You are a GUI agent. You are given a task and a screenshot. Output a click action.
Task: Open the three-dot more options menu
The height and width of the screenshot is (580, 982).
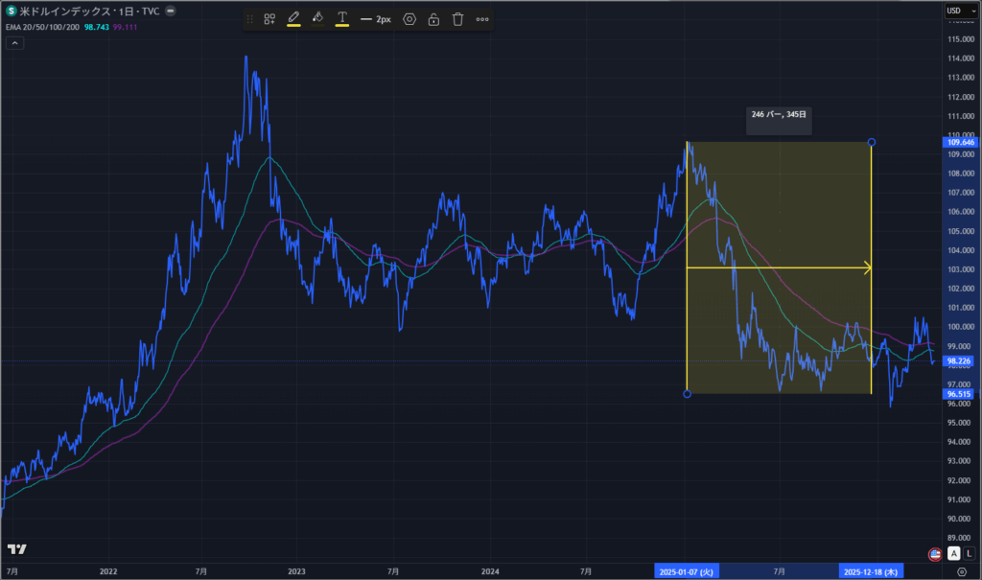point(482,19)
